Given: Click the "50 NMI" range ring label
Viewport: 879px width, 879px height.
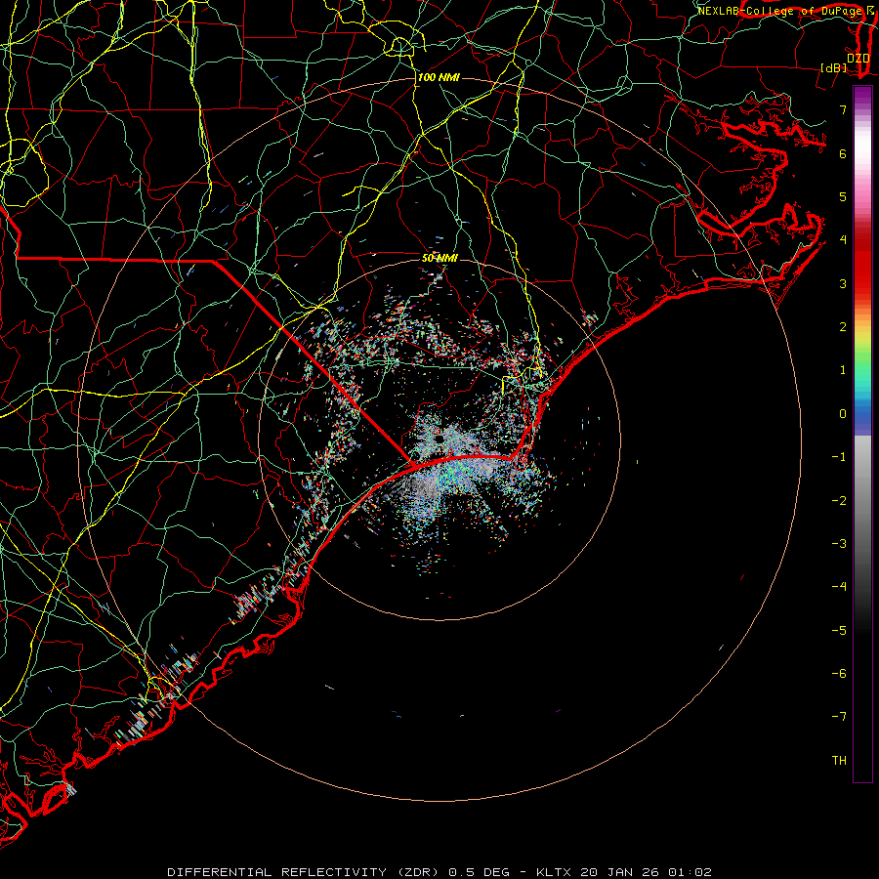Looking at the screenshot, I should 439,258.
